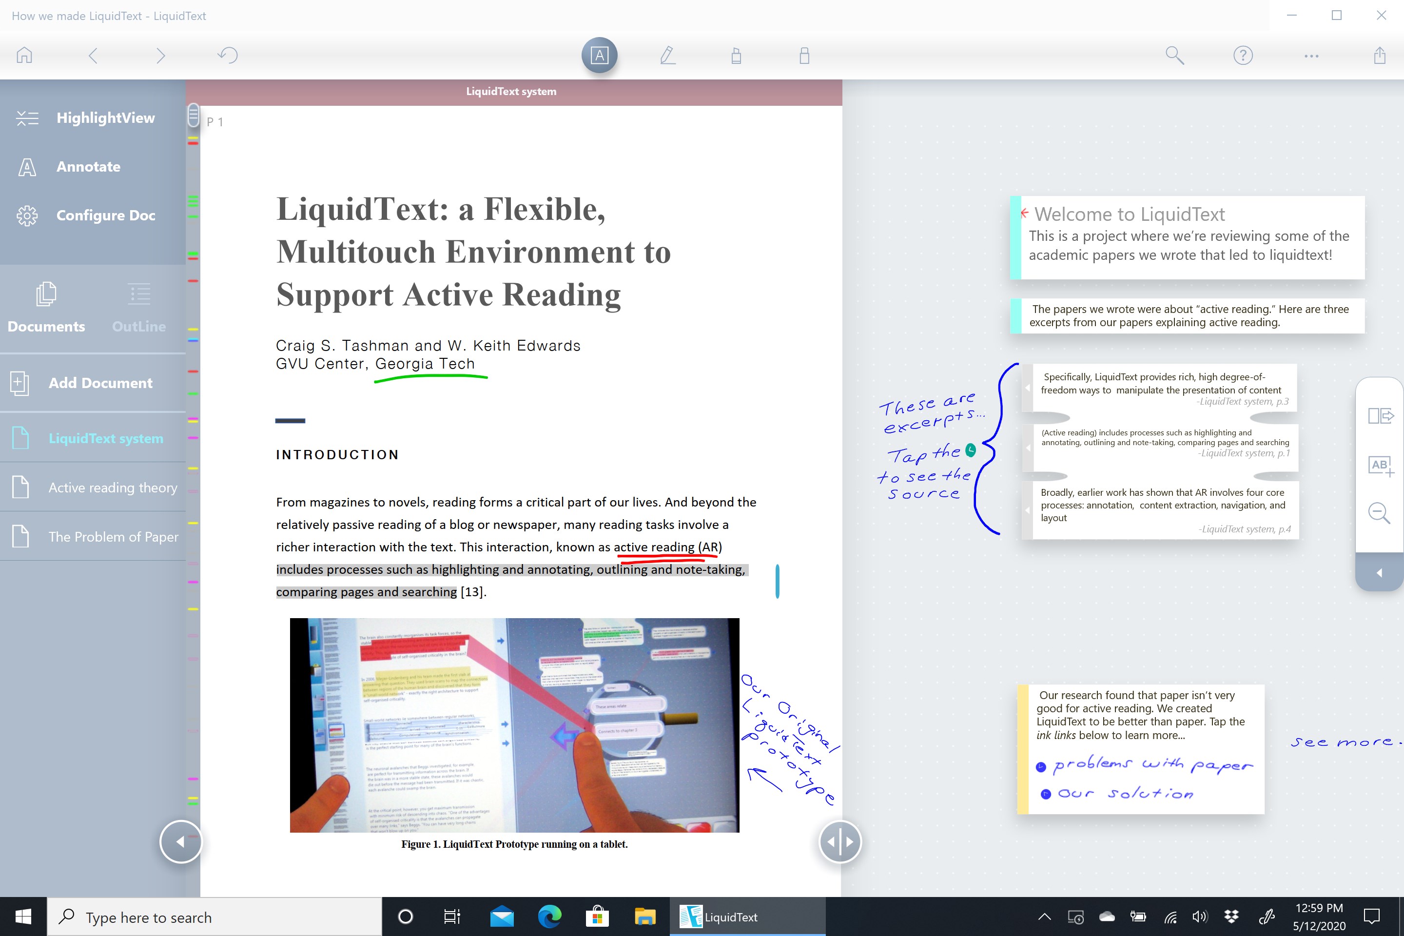Image resolution: width=1404 pixels, height=936 pixels.
Task: Select the eraser tool icon
Action: pyautogui.click(x=804, y=56)
